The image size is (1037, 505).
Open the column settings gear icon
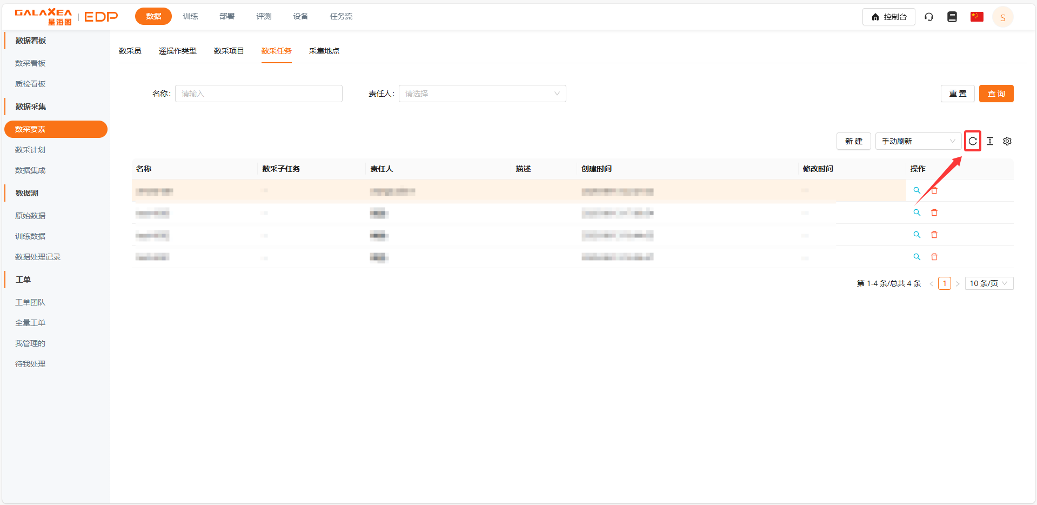[x=1007, y=141]
